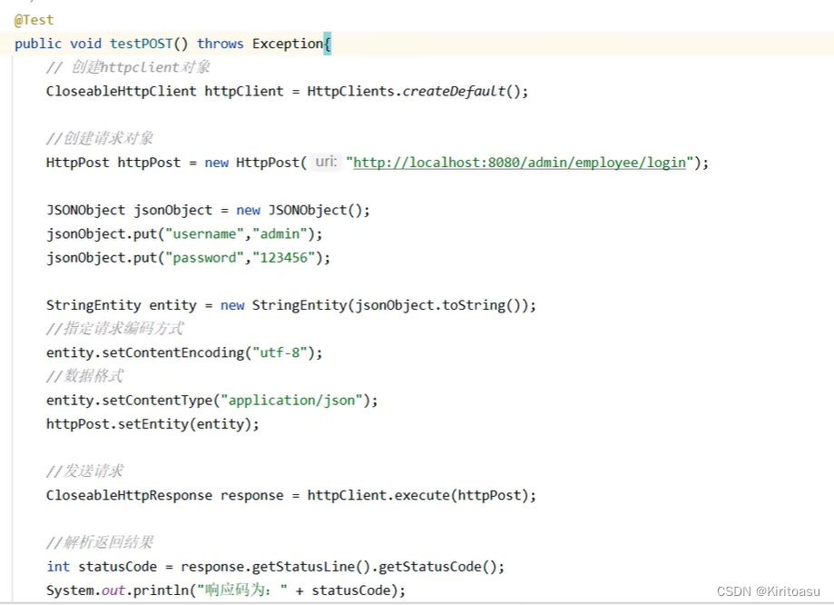Click comment 解析返回结果
This screenshot has height=605, width=834.
[x=100, y=542]
